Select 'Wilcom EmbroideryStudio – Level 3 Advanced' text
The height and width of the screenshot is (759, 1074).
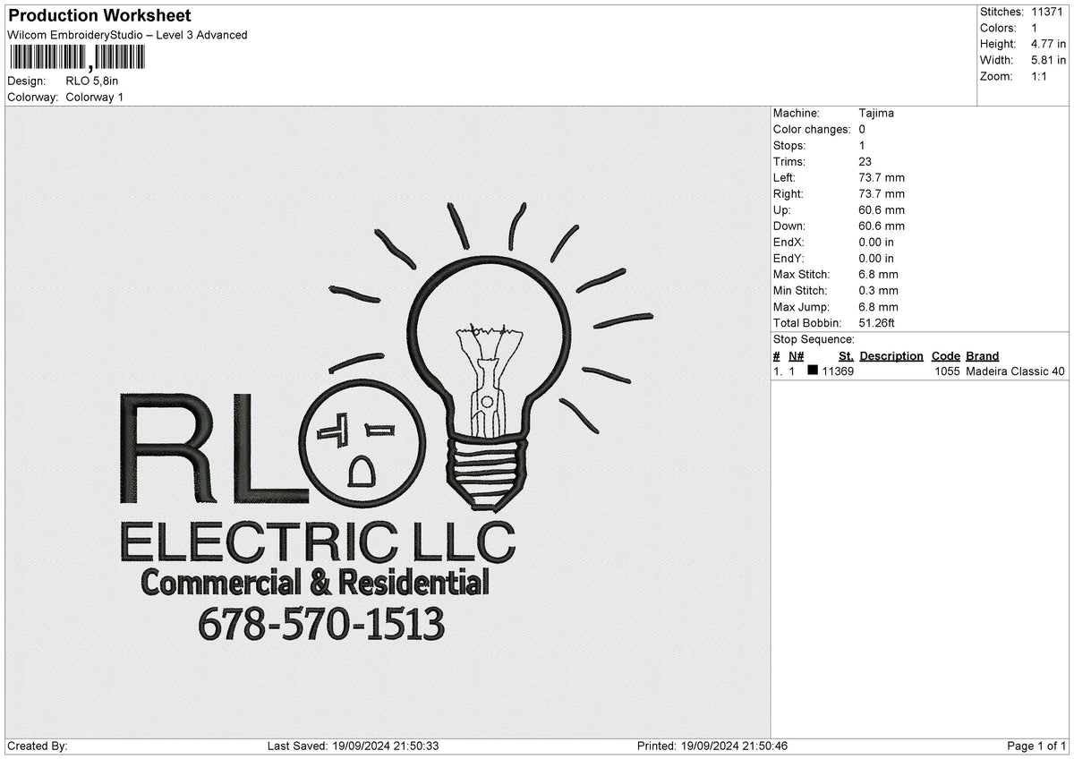(127, 35)
